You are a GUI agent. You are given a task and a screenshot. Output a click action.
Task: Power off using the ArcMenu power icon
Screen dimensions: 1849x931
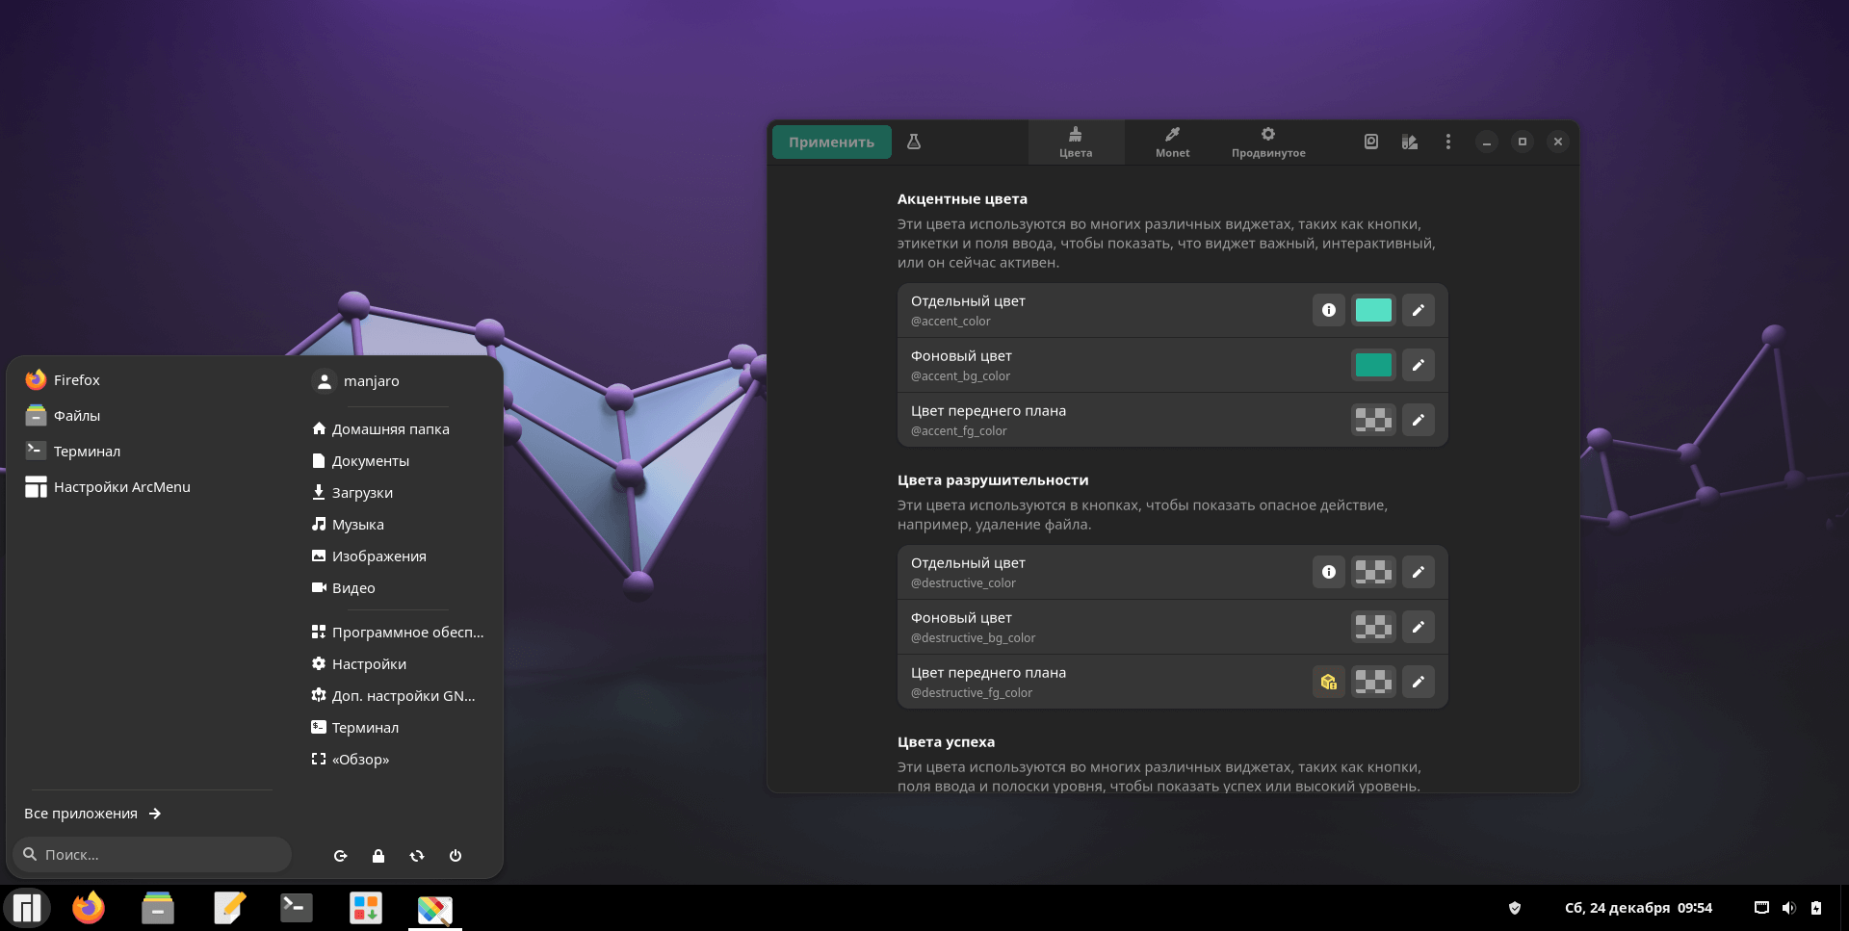[456, 855]
